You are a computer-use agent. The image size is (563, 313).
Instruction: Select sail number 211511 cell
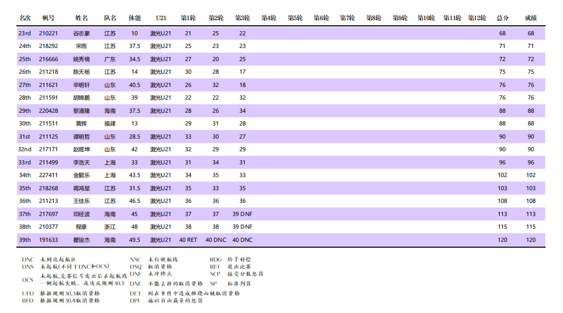pos(48,123)
